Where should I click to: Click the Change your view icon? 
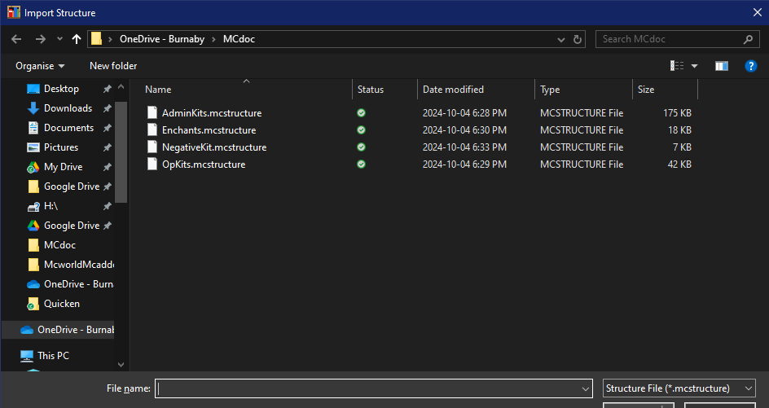(x=677, y=66)
